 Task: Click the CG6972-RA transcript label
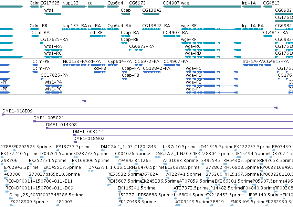[x=142, y=46]
